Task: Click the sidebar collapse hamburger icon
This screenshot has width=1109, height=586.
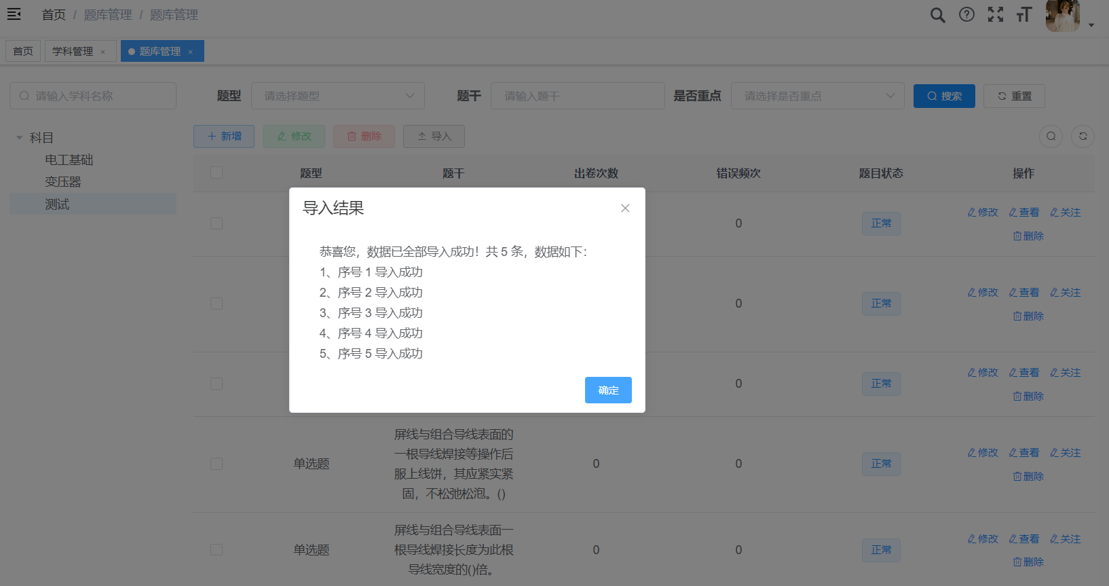Action: pos(14,14)
